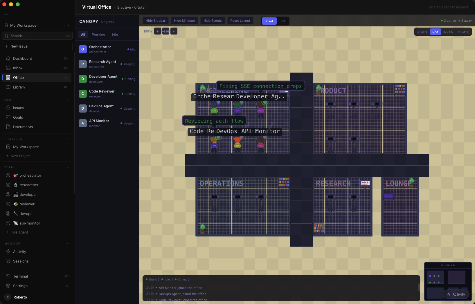The width and height of the screenshot is (475, 304).
Task: Collapse the PROJECTS section
Action: coord(68,139)
